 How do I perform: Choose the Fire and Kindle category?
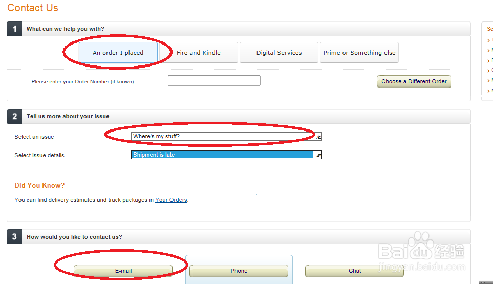199,53
